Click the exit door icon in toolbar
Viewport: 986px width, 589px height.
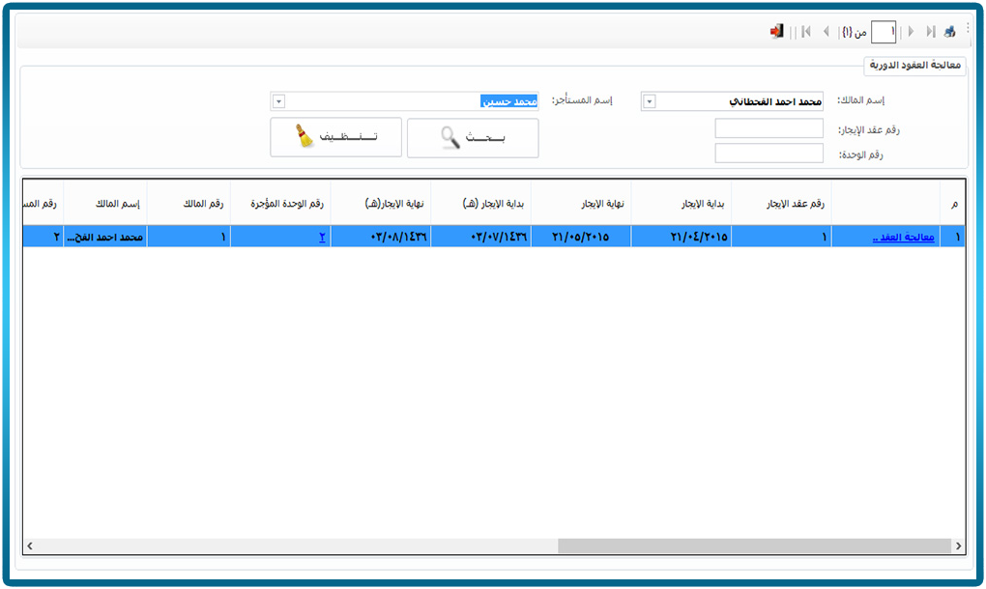pyautogui.click(x=776, y=32)
